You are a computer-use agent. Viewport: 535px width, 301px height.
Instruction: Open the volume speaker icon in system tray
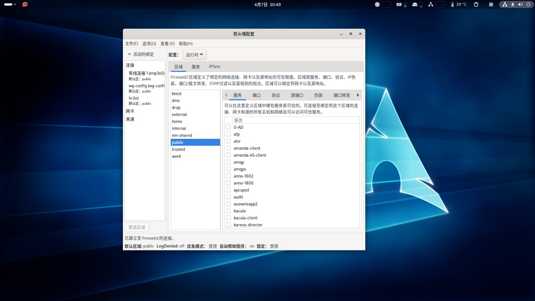coord(520,5)
